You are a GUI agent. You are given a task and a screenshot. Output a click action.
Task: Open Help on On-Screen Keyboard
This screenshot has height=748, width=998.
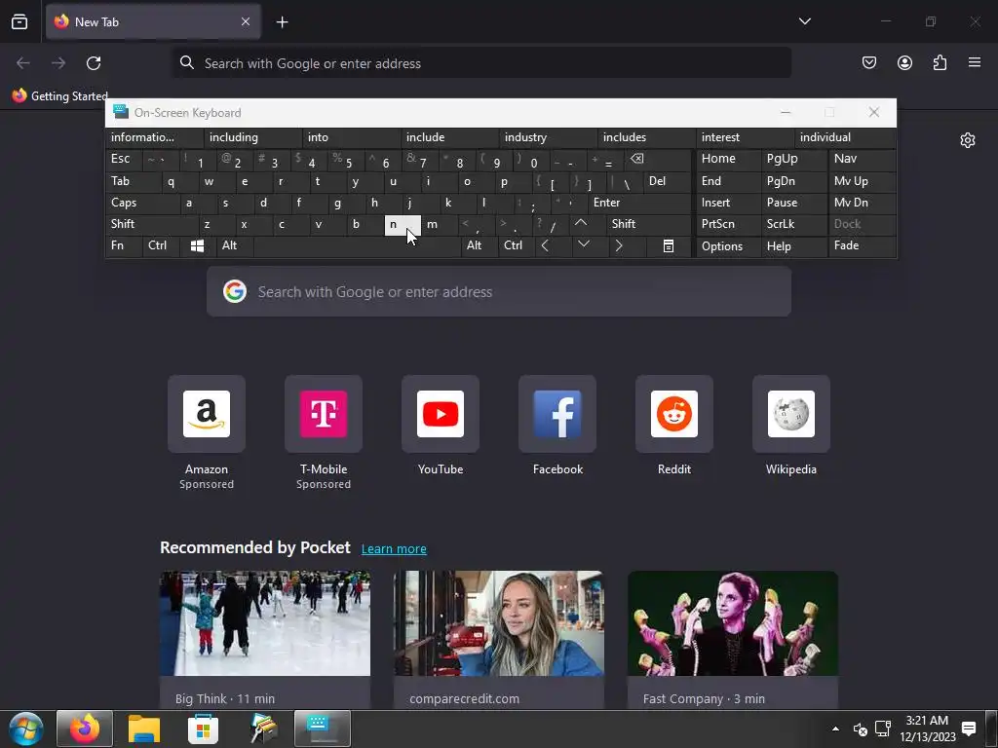click(794, 245)
